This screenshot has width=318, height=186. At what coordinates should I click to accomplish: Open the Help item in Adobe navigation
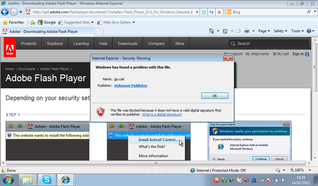(x=103, y=43)
